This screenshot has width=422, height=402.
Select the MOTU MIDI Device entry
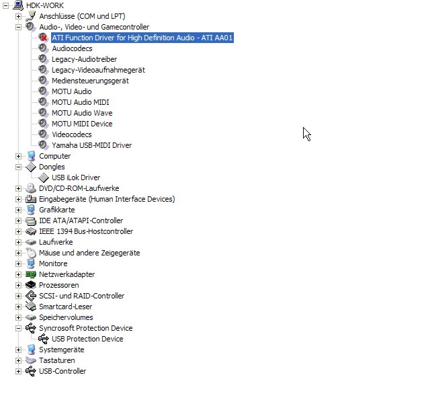82,124
